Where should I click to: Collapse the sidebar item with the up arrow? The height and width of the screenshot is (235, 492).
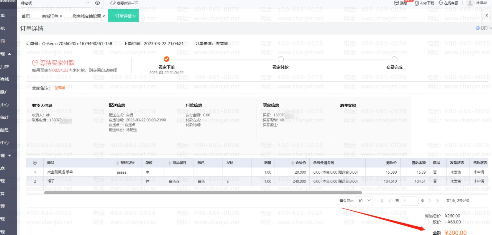(x=10, y=54)
